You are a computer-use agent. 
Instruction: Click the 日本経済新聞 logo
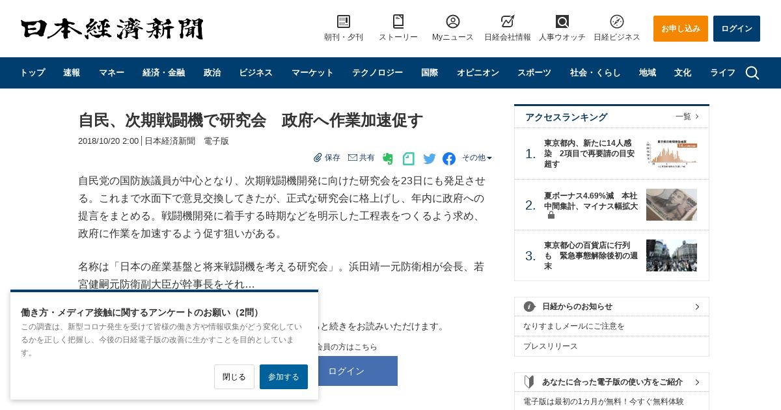pos(112,29)
